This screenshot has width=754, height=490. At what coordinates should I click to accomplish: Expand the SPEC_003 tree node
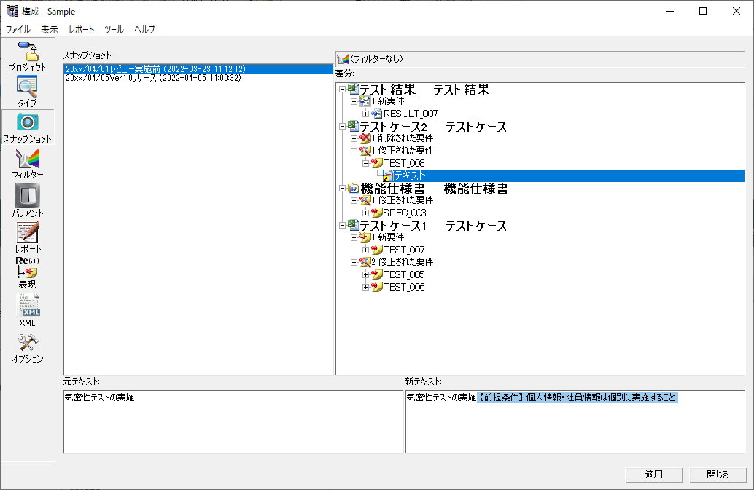pyautogui.click(x=366, y=213)
